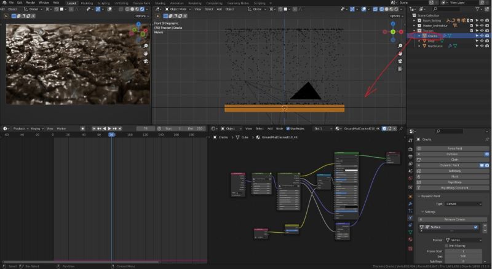Toggle the Anti-Aliasing checkbox

pyautogui.click(x=446, y=245)
